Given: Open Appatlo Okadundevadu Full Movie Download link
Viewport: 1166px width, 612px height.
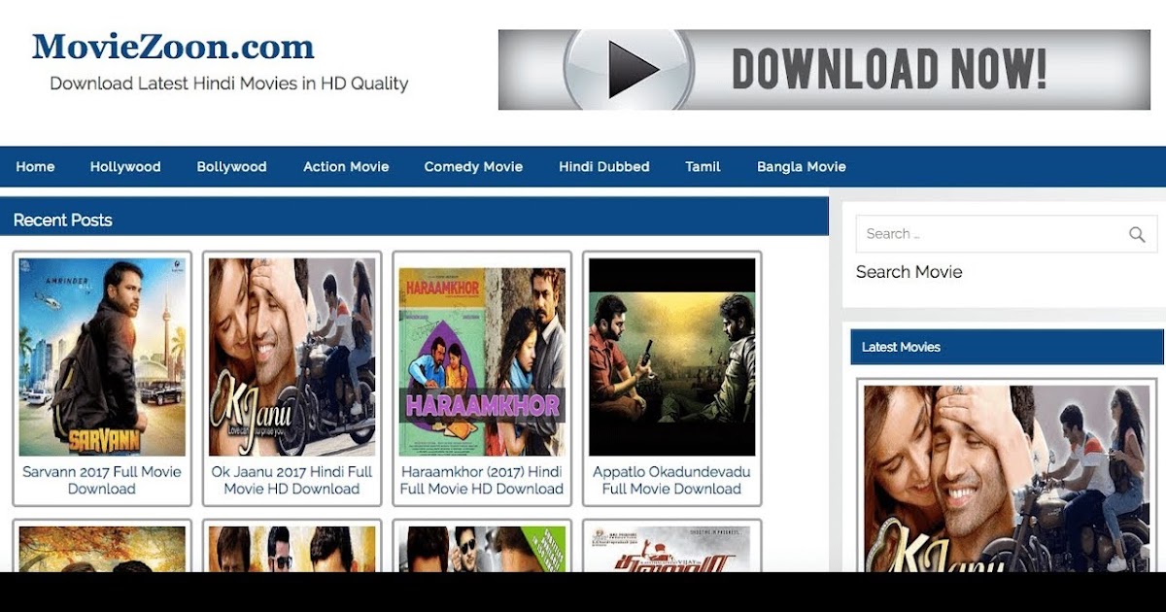Looking at the screenshot, I should 671,480.
